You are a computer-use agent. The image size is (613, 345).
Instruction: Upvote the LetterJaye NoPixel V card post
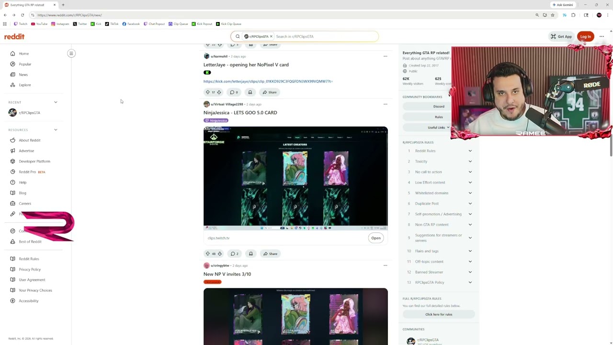(x=208, y=92)
